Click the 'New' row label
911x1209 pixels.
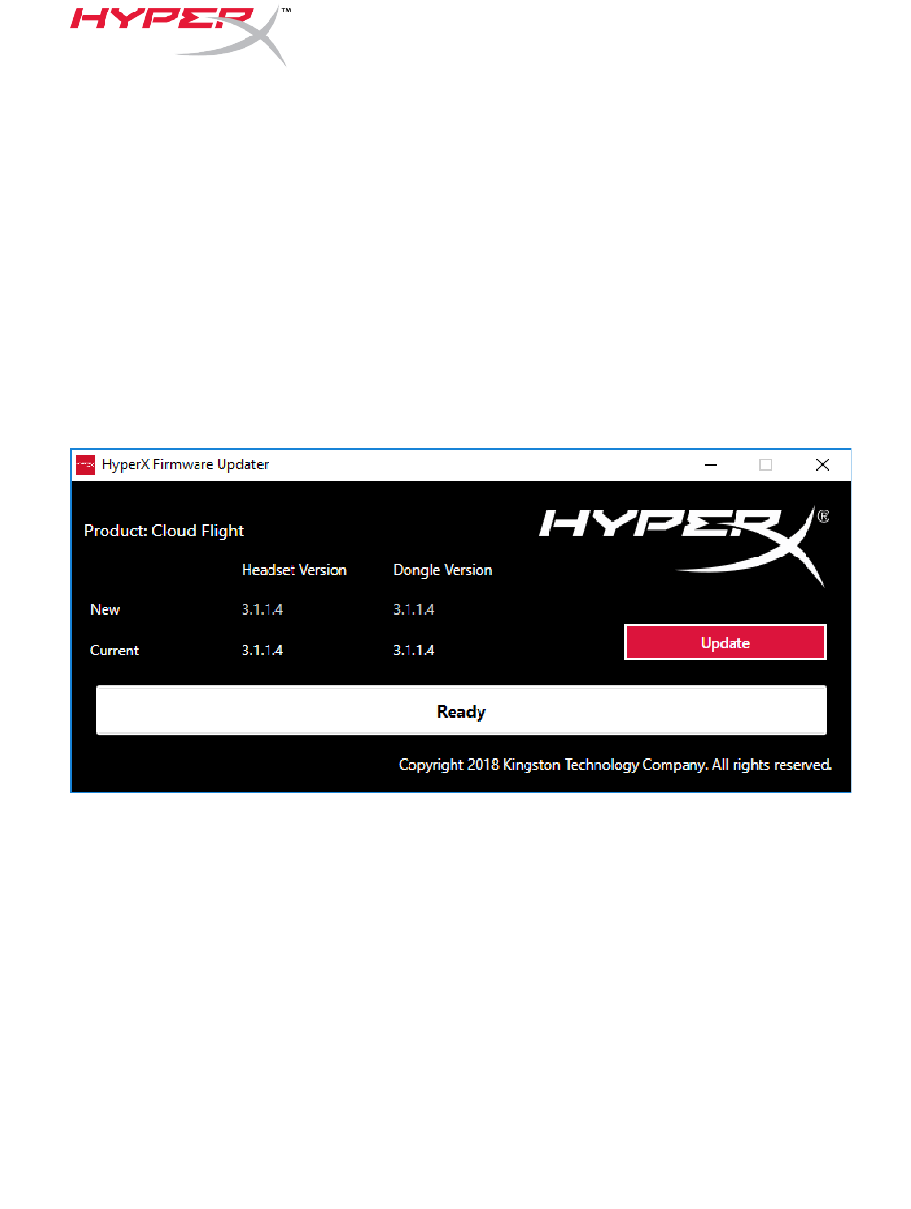click(105, 610)
